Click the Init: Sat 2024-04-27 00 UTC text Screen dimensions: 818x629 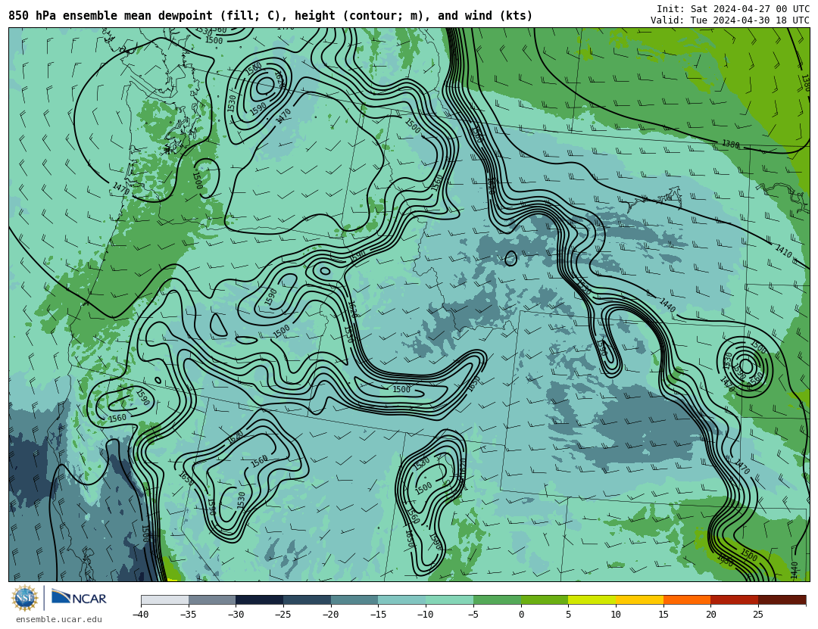733,8
